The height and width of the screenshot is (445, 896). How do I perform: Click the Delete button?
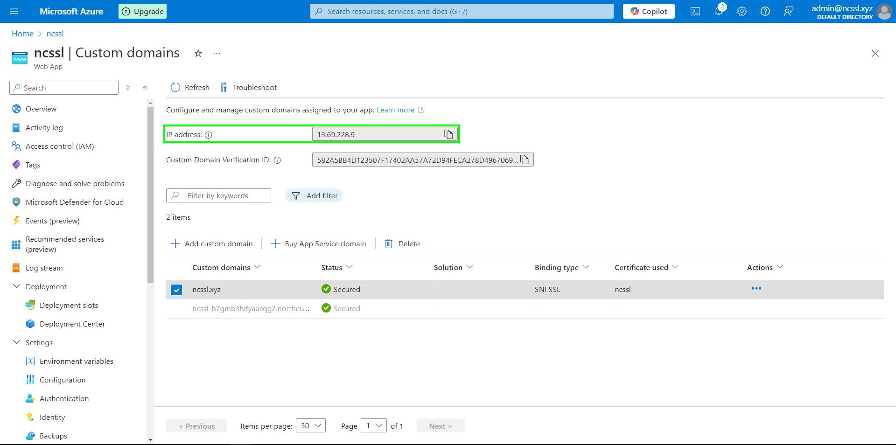pyautogui.click(x=402, y=243)
